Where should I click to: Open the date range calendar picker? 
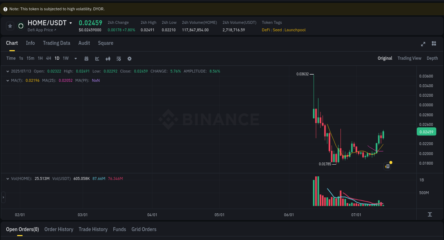86,58
